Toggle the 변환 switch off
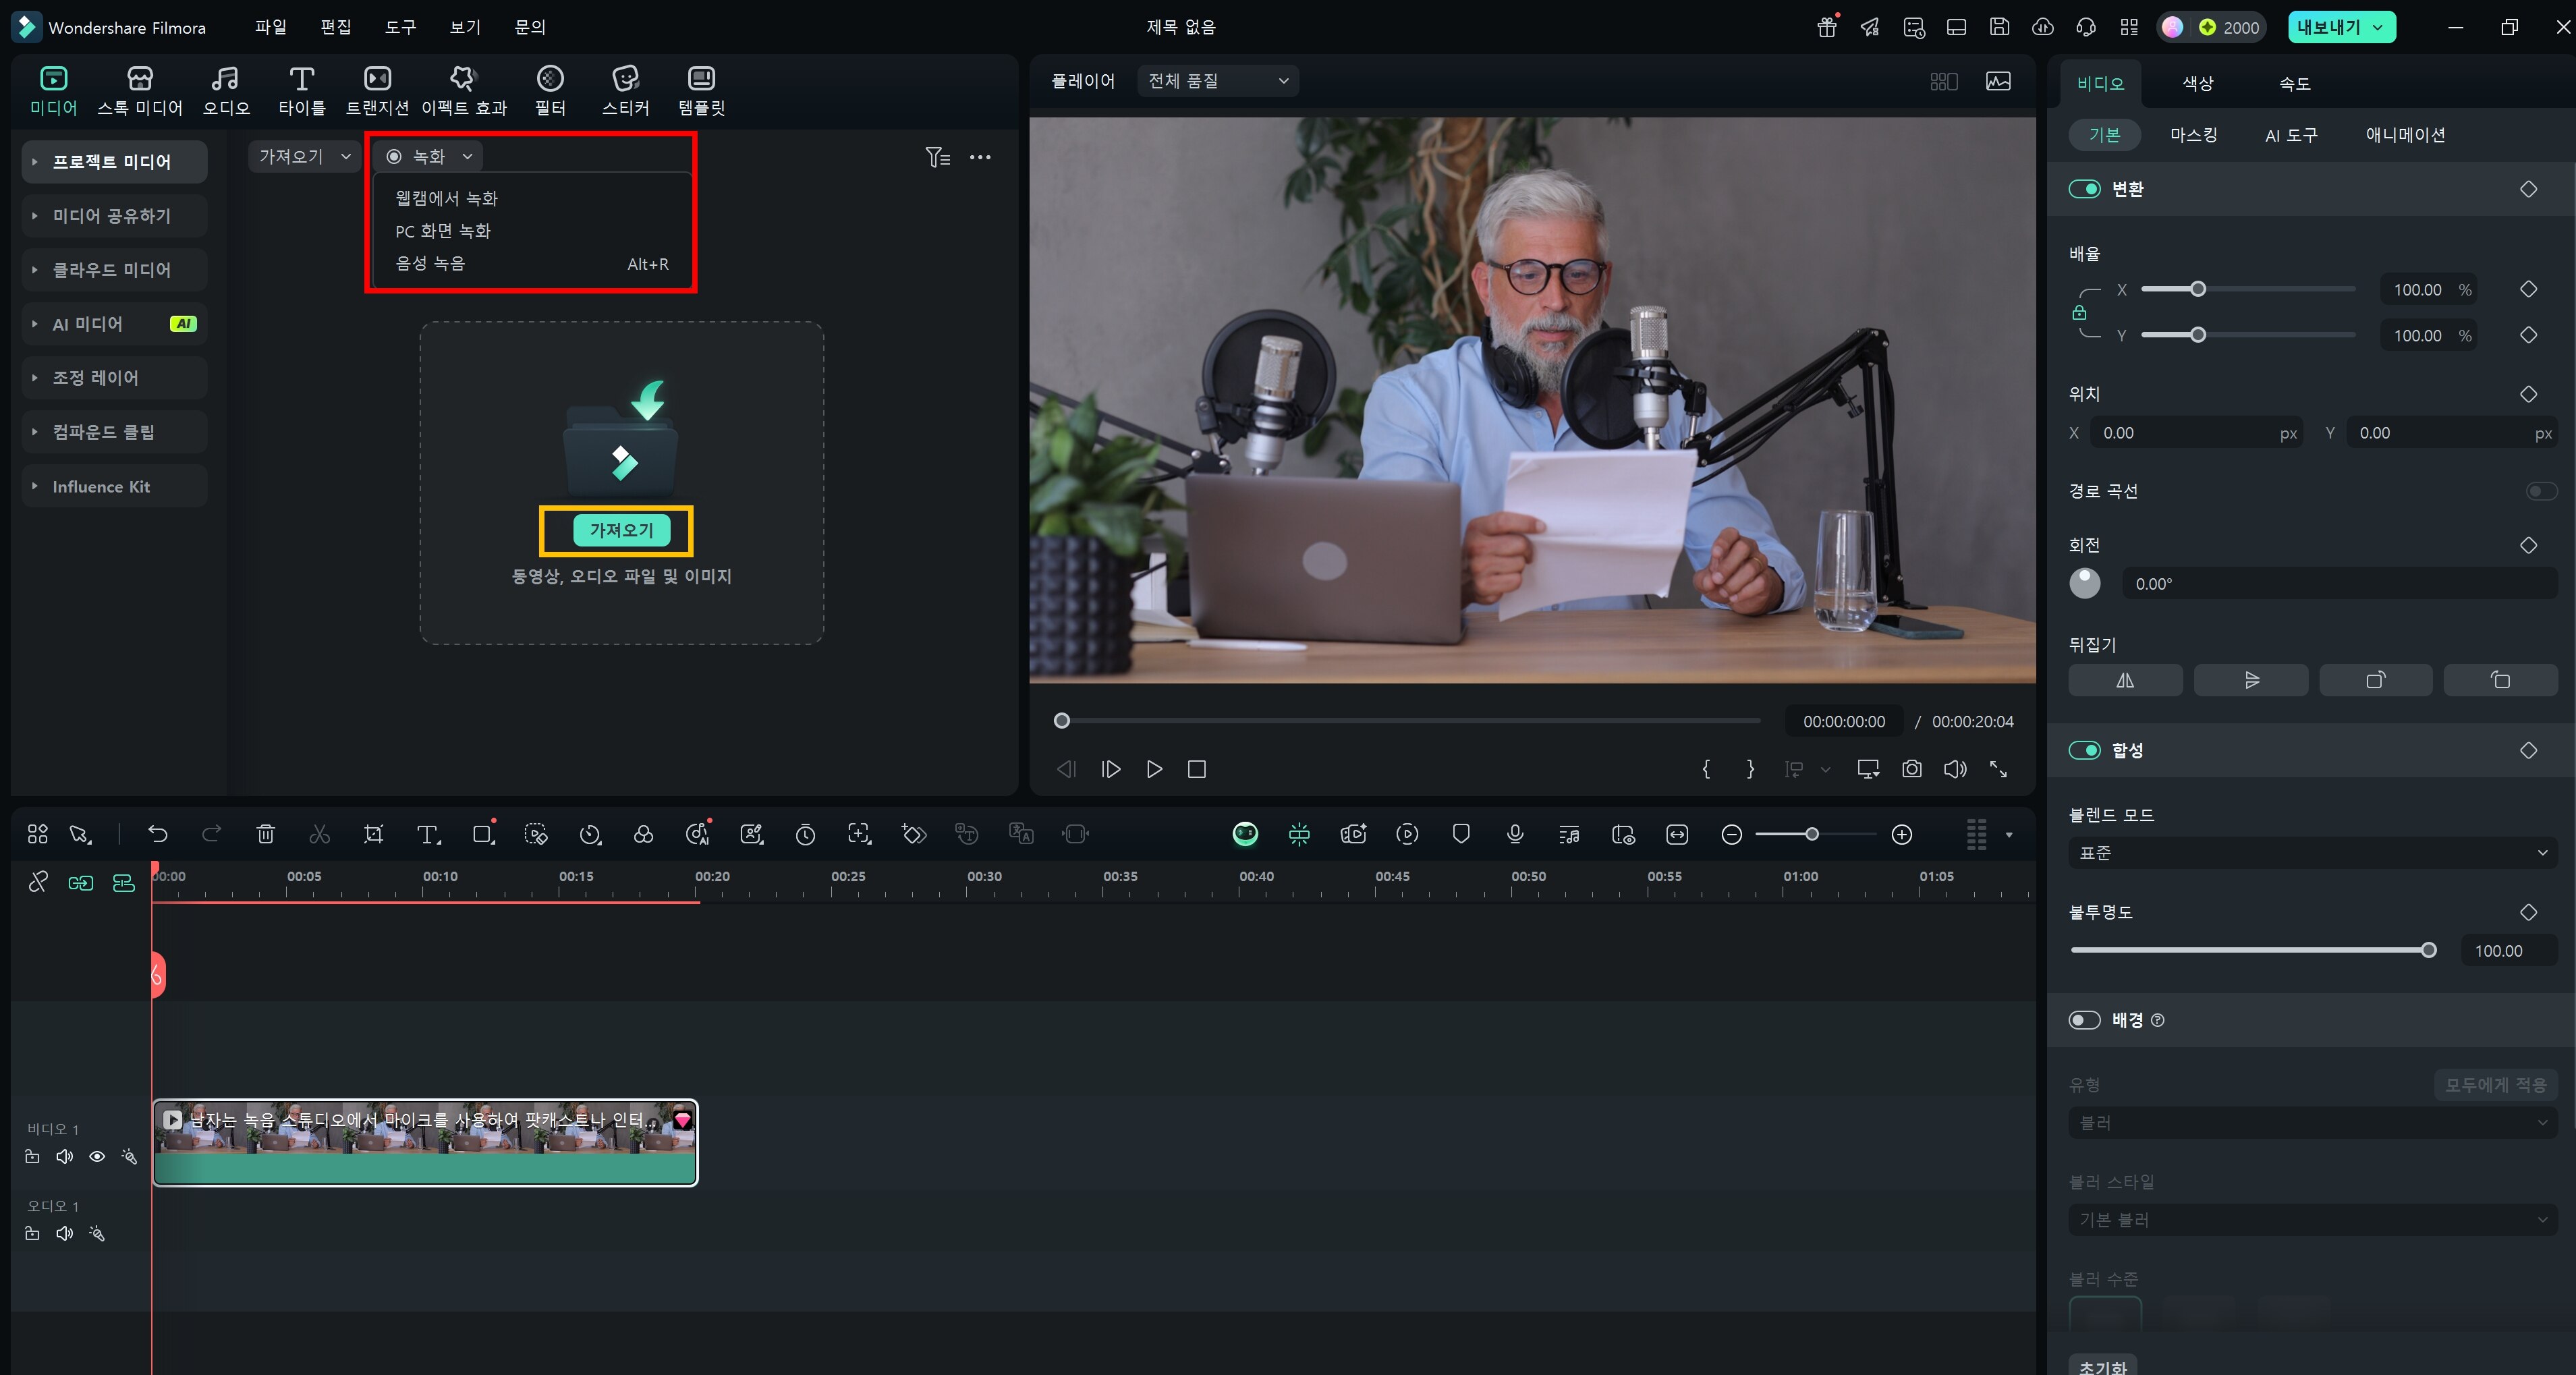This screenshot has height=1375, width=2576. [2084, 189]
